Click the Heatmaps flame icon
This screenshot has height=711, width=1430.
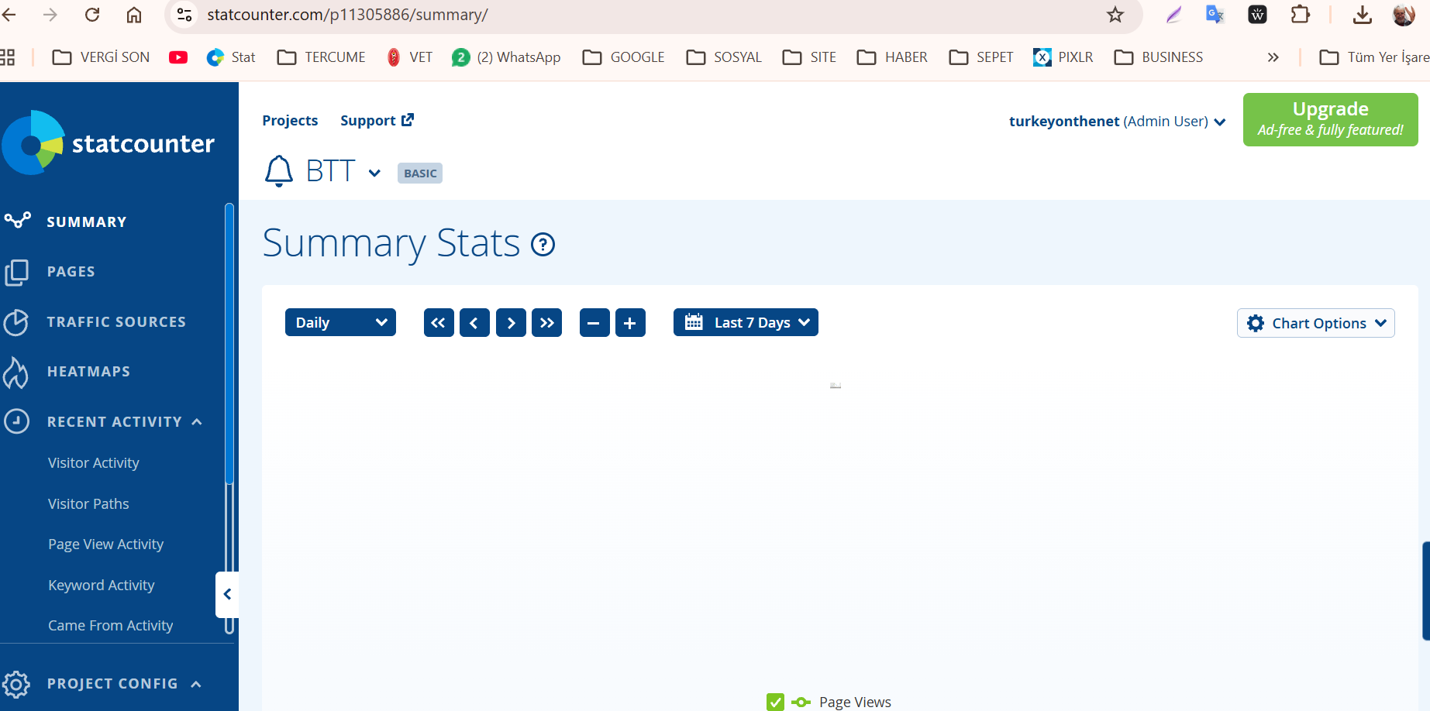pos(16,373)
